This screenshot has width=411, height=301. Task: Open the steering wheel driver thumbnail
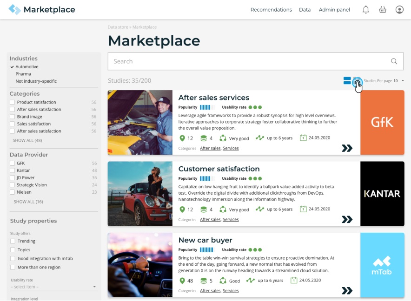pos(140,265)
